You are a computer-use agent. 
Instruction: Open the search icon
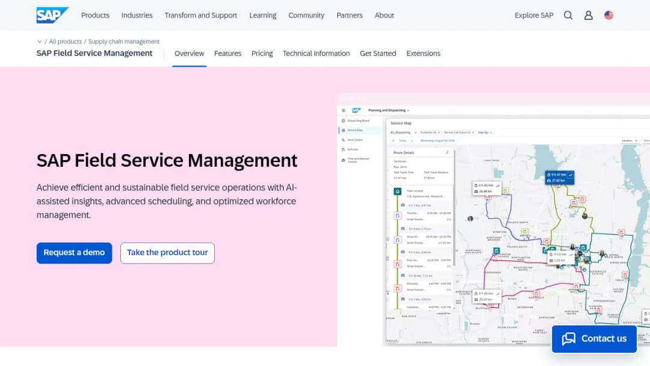(568, 15)
